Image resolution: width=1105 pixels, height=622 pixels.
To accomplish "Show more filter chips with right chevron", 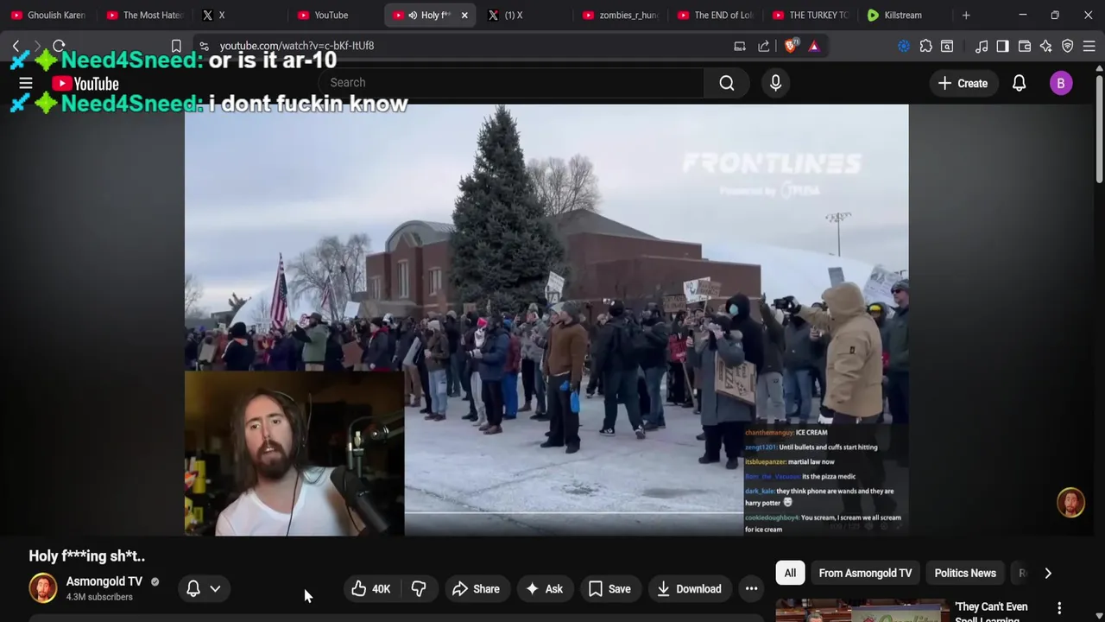I will pyautogui.click(x=1048, y=573).
